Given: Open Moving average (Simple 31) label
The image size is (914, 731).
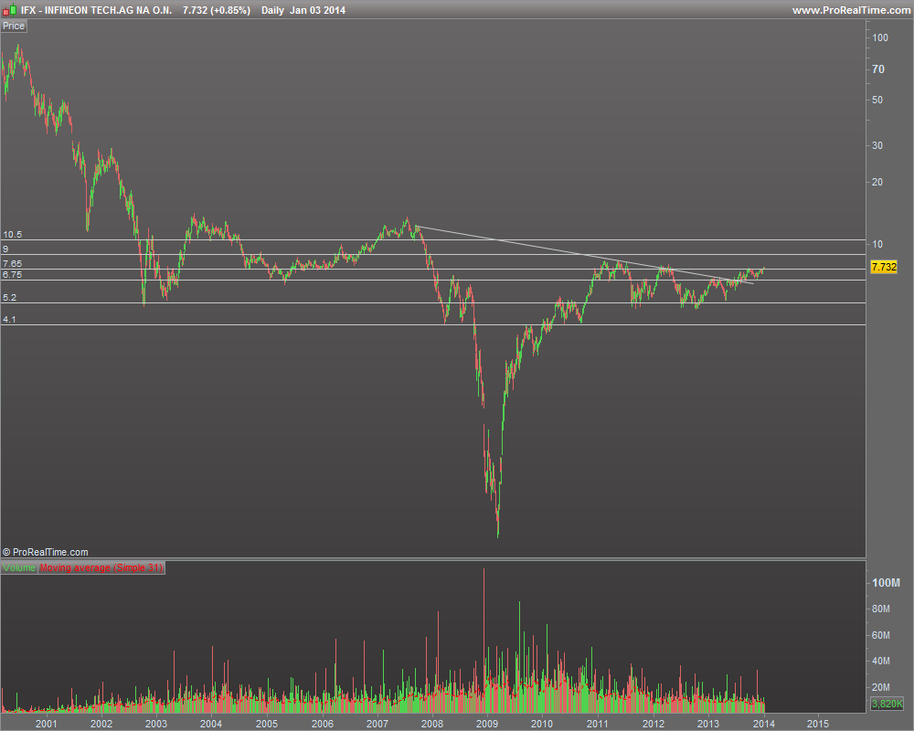Looking at the screenshot, I should click(101, 567).
